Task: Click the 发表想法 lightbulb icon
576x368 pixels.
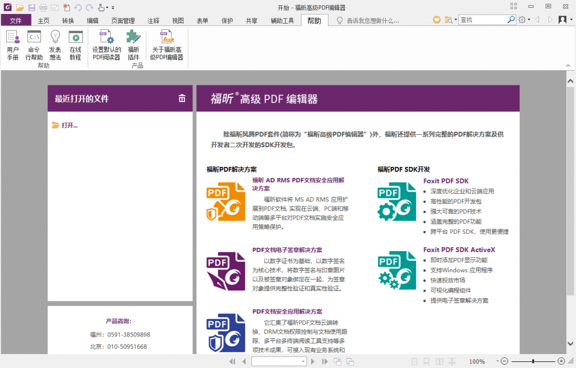Action: [55, 45]
